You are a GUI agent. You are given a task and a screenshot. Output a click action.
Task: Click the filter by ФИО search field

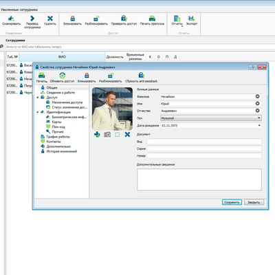140,47
